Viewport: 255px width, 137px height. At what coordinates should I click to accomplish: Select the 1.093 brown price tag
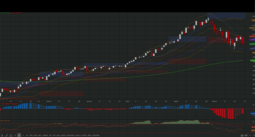tap(252, 28)
